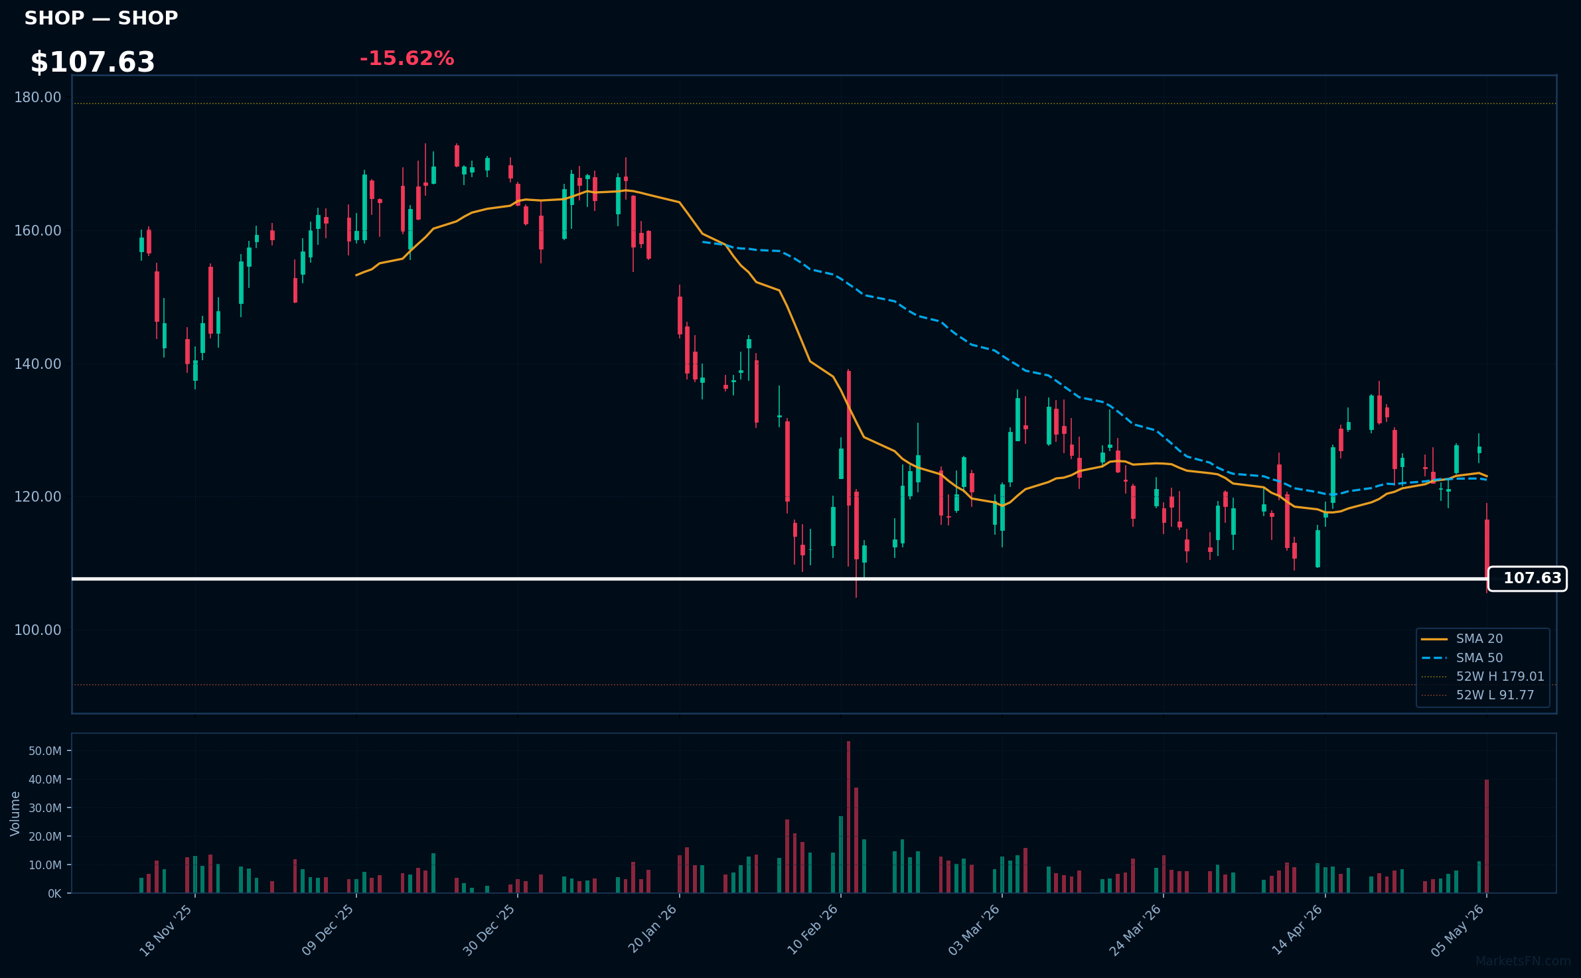Click the 107.63 price label on right
1581x978 pixels.
click(x=1527, y=579)
